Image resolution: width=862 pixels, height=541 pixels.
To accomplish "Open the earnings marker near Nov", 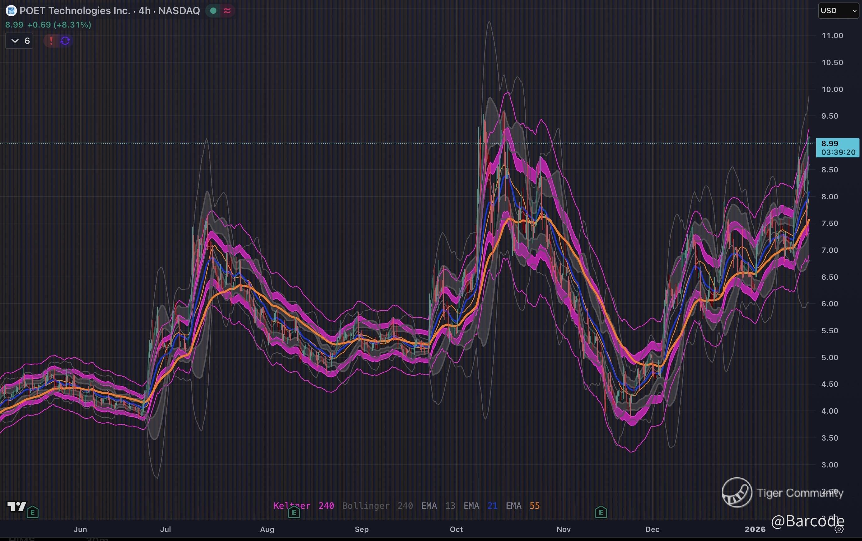I will tap(601, 513).
